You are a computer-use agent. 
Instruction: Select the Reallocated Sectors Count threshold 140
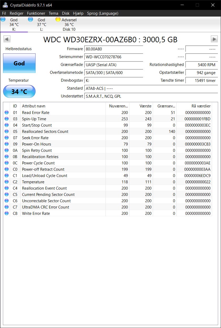pyautogui.click(x=172, y=132)
